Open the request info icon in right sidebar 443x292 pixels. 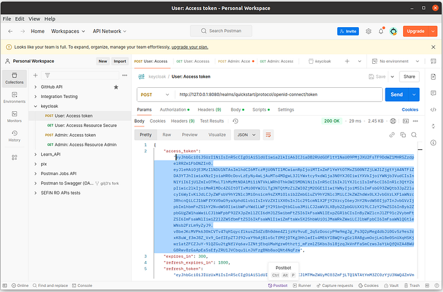pos(433,143)
